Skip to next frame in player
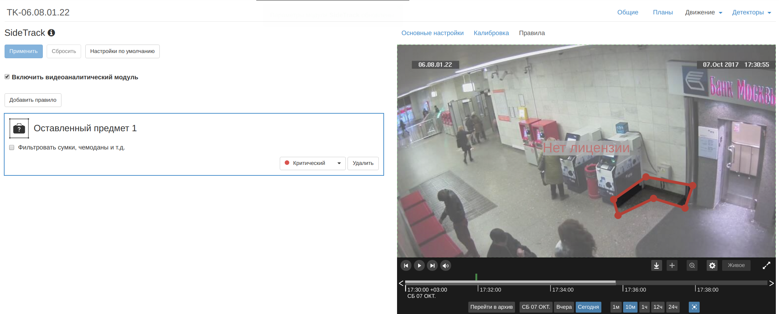The width and height of the screenshot is (779, 314). point(433,266)
